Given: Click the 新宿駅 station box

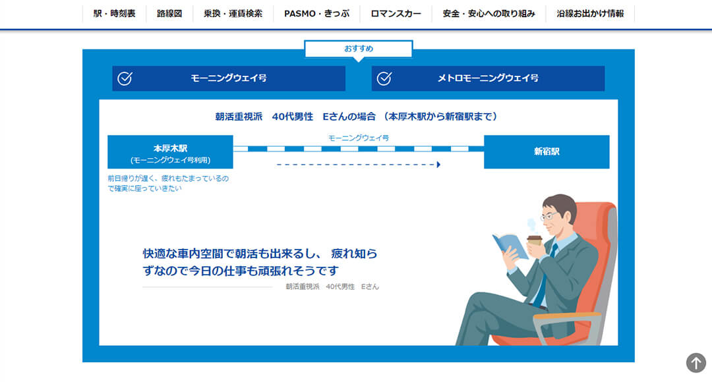Looking at the screenshot, I should point(547,152).
